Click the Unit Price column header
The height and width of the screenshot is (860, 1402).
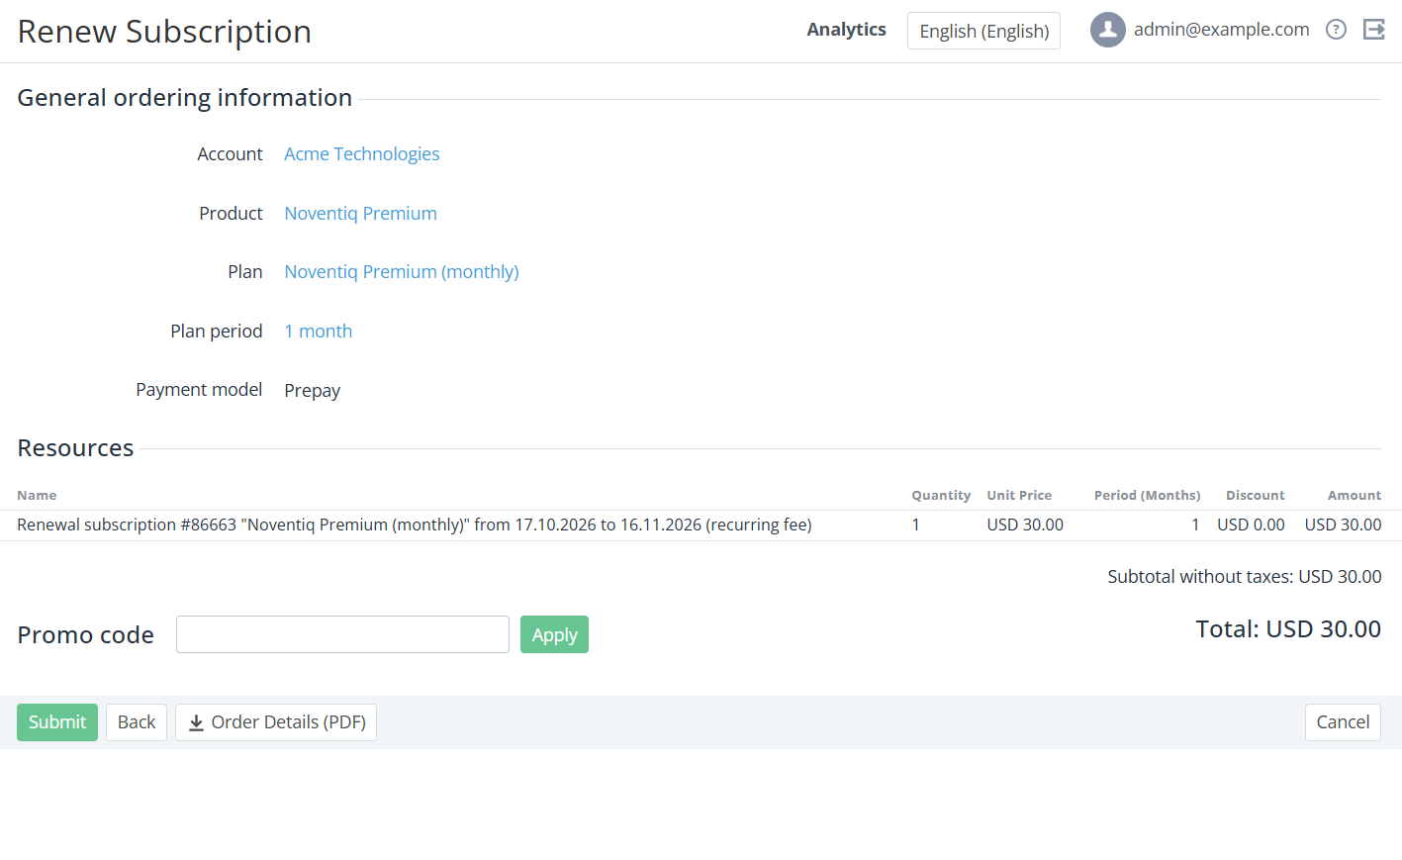[x=1019, y=496]
